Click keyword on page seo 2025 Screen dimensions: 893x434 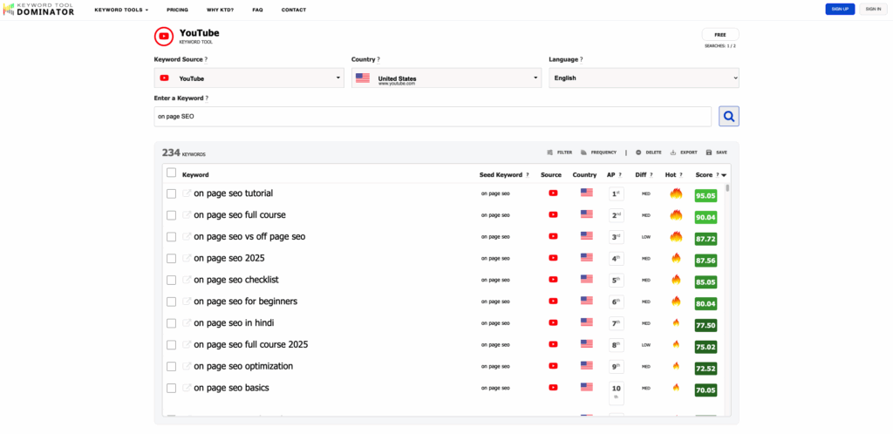click(229, 258)
